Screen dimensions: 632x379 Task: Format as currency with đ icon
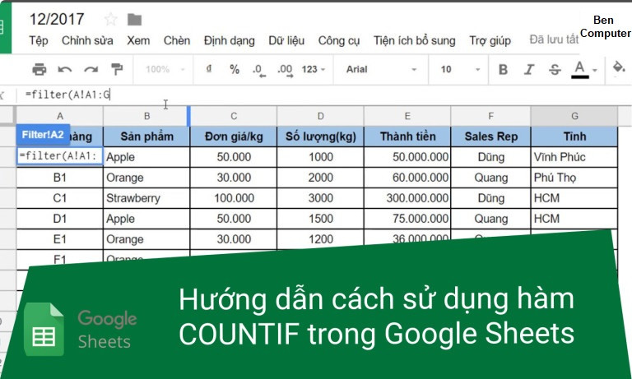[x=209, y=69]
